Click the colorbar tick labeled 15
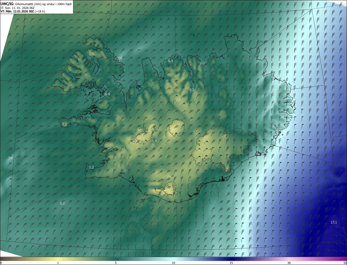 tap(231, 263)
